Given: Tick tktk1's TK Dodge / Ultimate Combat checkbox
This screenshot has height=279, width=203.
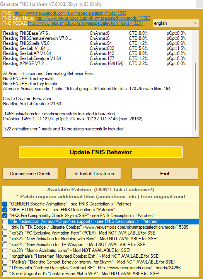Looking at the screenshot, I should 5,227.
